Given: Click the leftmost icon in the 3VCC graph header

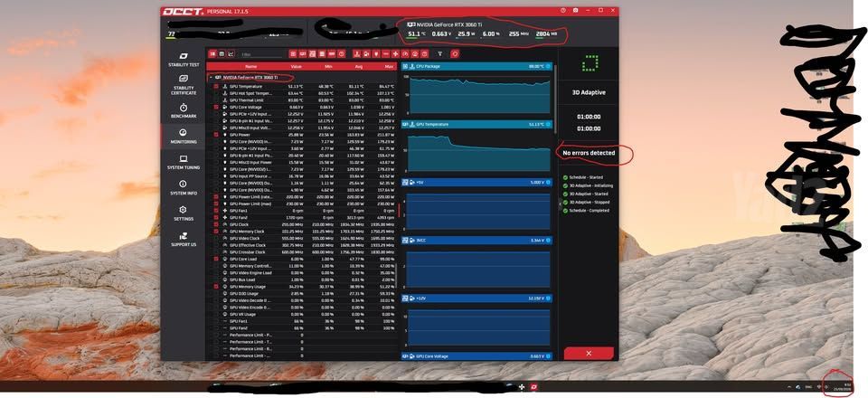Looking at the screenshot, I should pyautogui.click(x=405, y=241).
